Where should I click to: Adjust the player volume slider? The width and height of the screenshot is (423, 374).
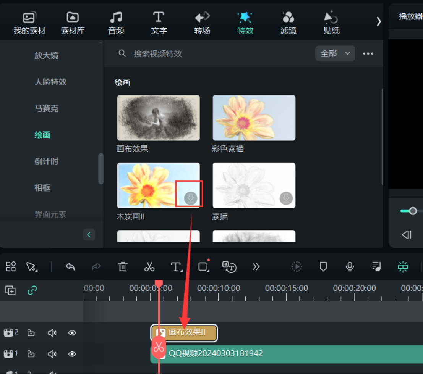[x=413, y=211]
